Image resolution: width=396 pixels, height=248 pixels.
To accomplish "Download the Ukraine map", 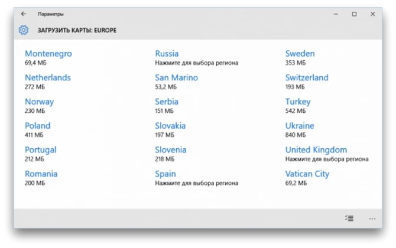I will tap(300, 130).
